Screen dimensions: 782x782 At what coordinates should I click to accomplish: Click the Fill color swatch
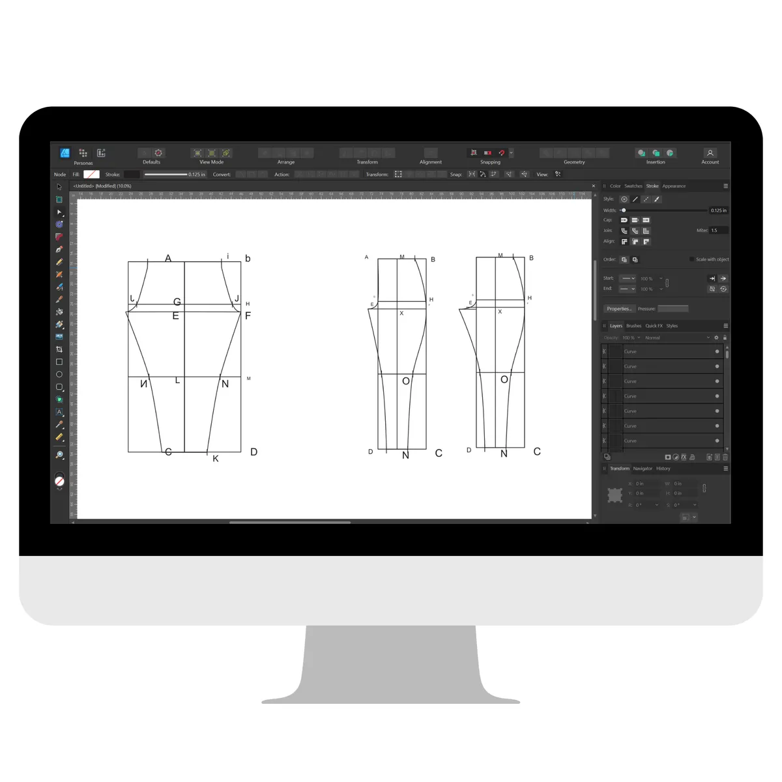91,175
